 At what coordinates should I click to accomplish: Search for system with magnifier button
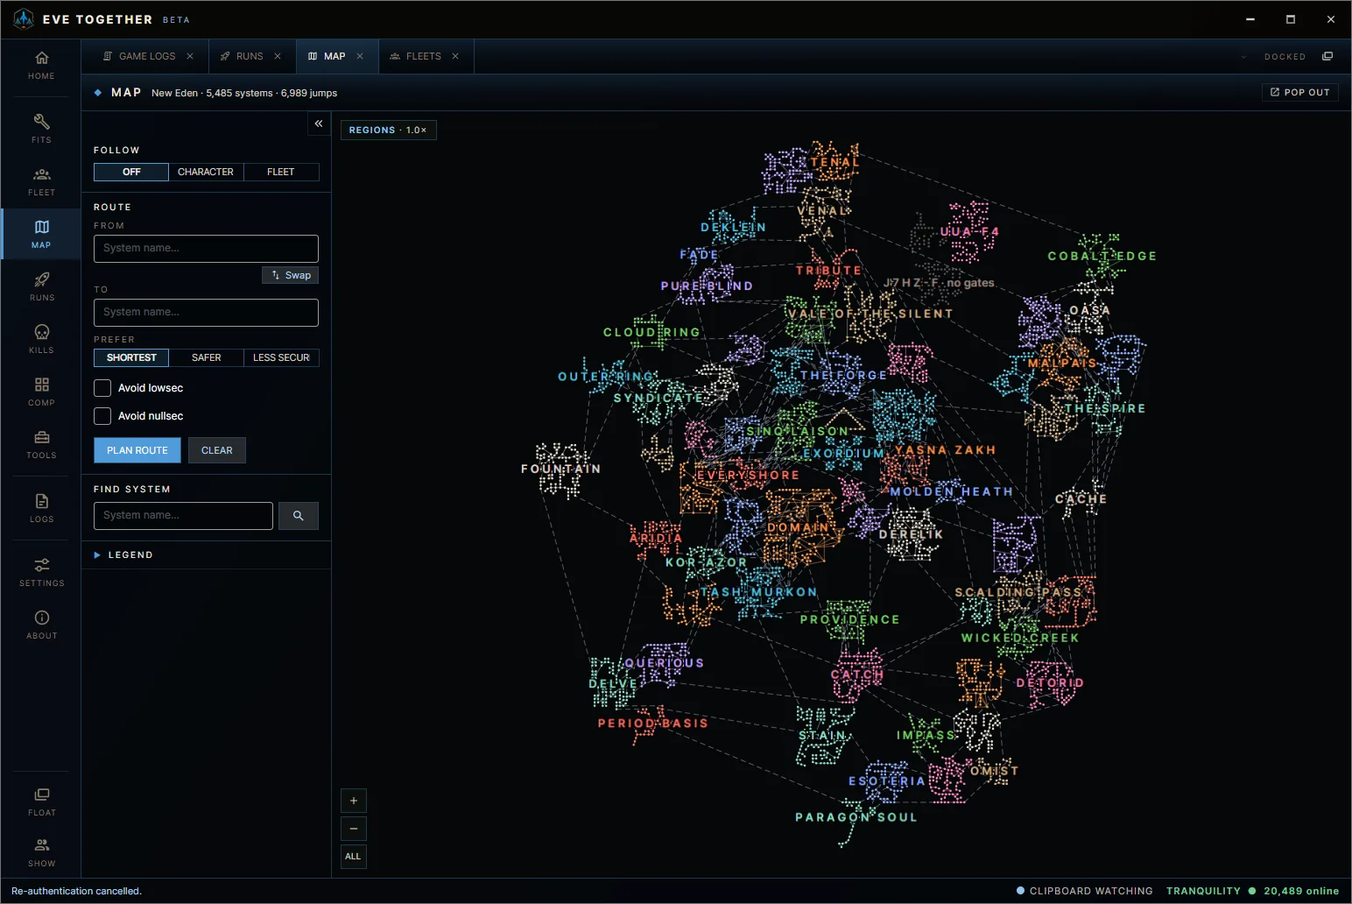click(x=299, y=516)
